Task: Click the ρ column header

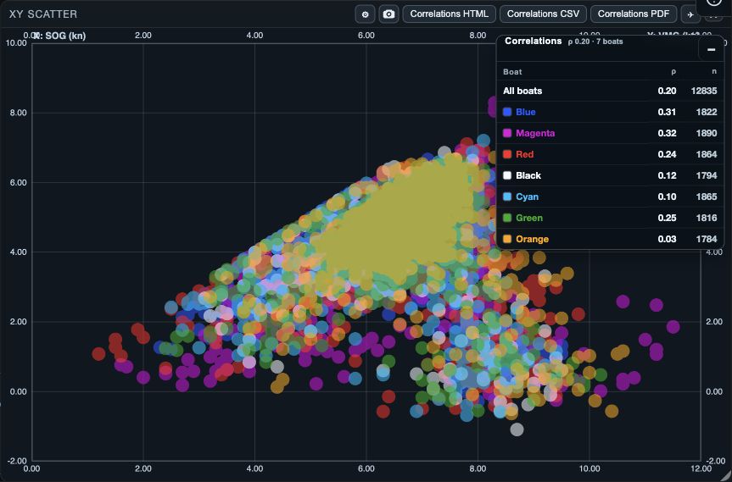Action: pos(673,72)
